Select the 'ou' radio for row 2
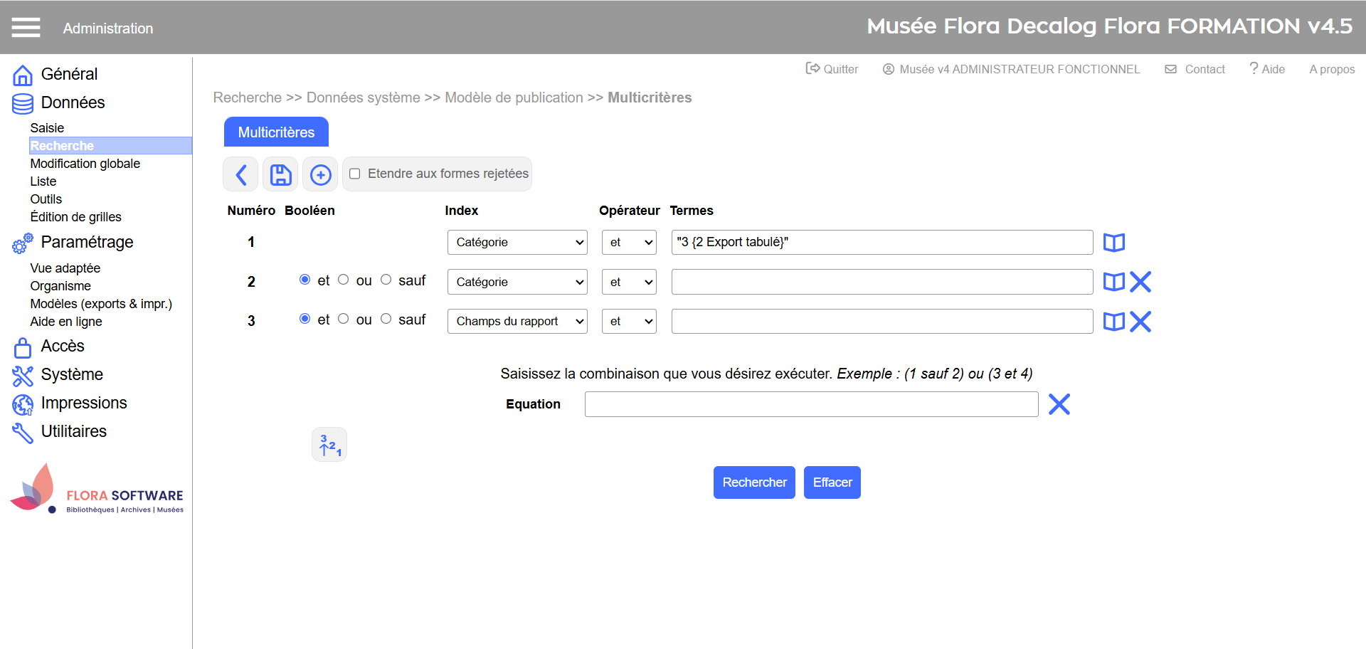Screen dimensions: 1366x649 pyautogui.click(x=344, y=280)
